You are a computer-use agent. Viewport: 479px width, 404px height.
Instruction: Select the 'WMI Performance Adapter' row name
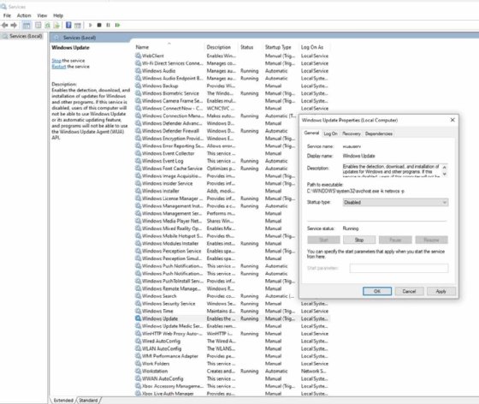point(170,356)
